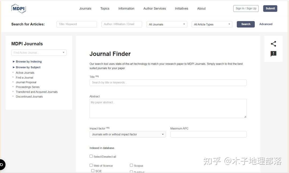Open the About menu
289x173 pixels.
201,9
